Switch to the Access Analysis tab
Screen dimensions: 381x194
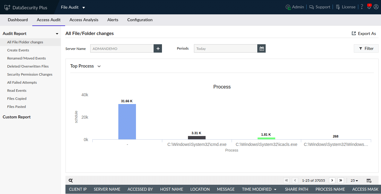pyautogui.click(x=84, y=20)
